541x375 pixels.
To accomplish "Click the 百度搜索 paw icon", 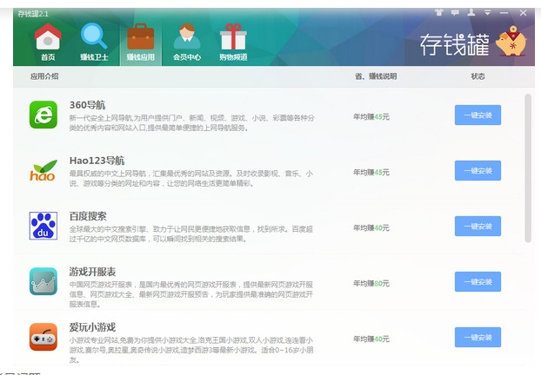I will [43, 226].
